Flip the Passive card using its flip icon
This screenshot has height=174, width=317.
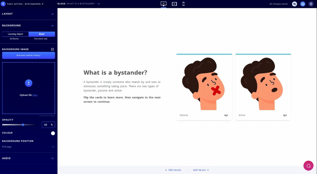click(x=226, y=115)
